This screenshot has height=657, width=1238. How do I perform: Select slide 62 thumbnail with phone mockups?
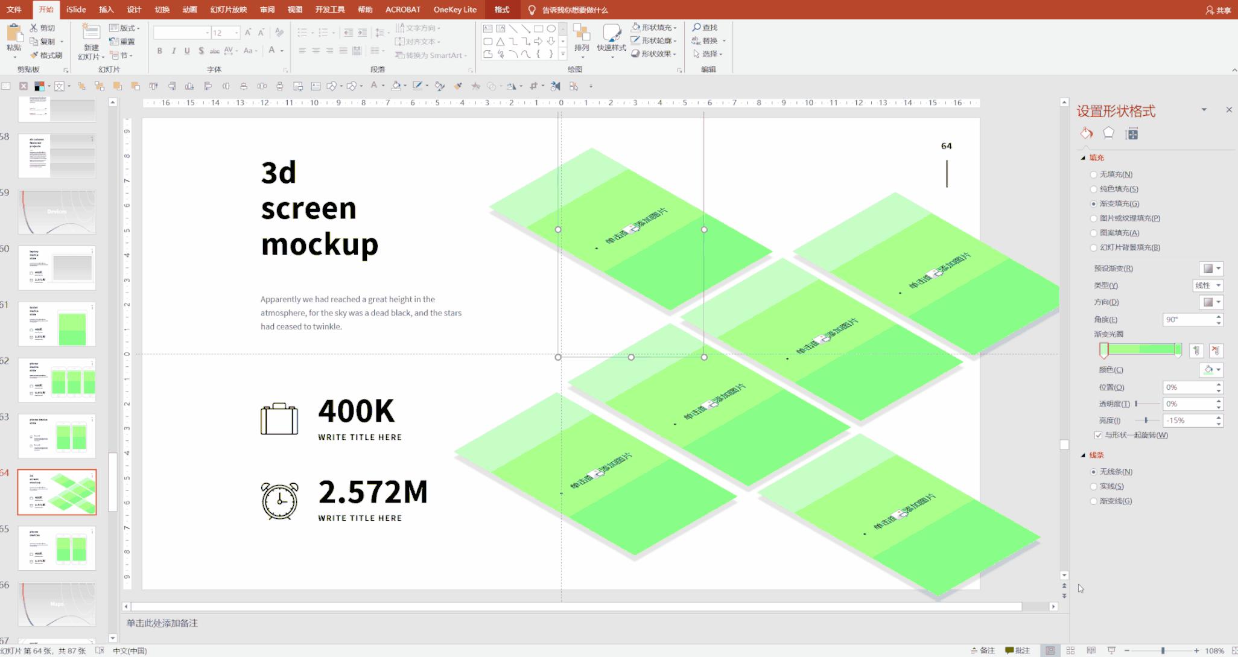(x=57, y=381)
